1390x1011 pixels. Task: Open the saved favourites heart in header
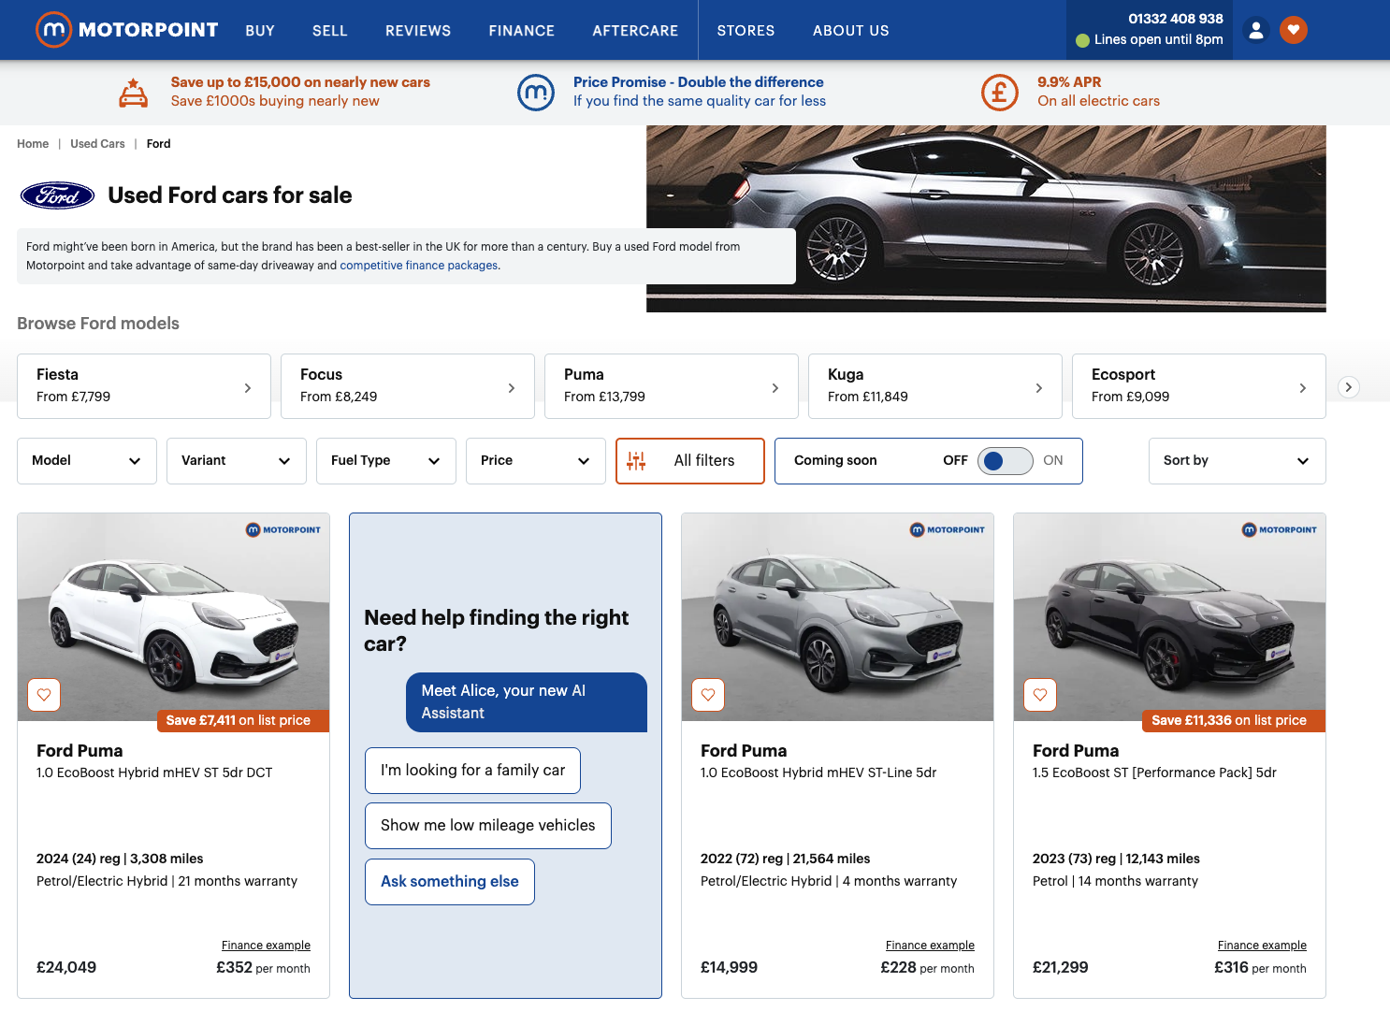point(1294,30)
